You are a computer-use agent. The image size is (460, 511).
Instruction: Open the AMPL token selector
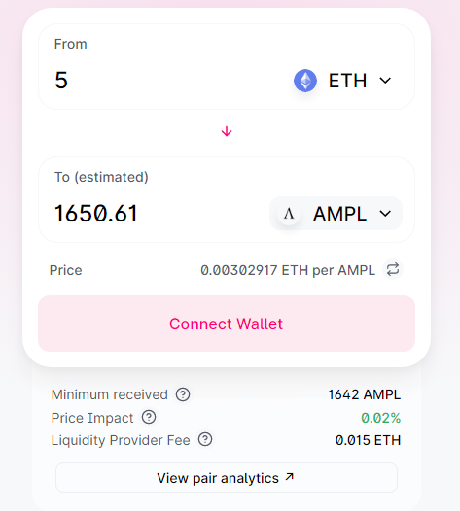coord(336,214)
